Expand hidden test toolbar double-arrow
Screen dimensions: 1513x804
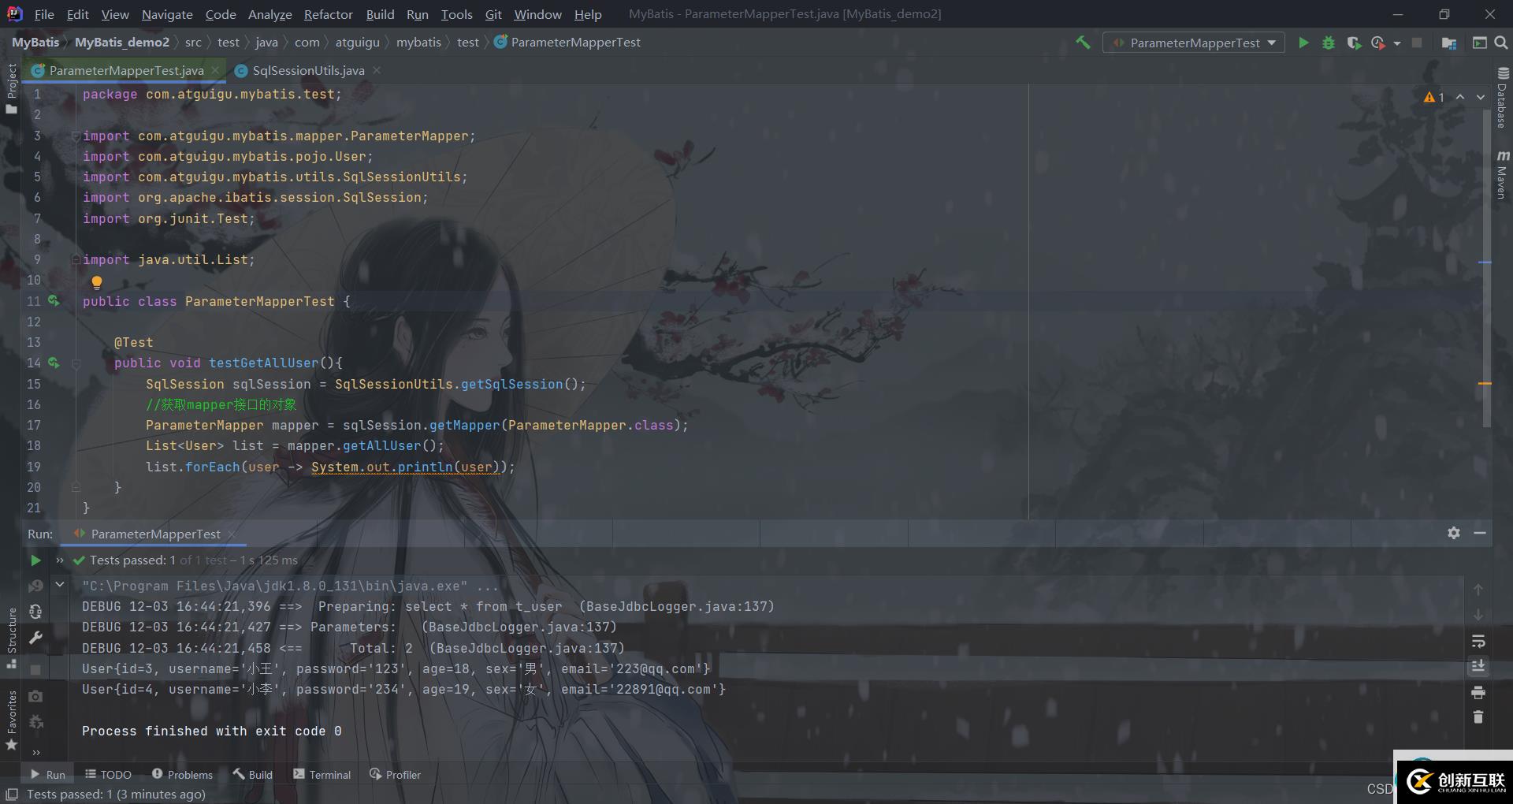[x=60, y=560]
